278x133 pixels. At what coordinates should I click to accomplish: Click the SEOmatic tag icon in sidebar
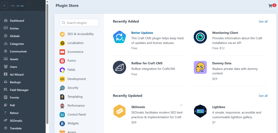point(6,121)
